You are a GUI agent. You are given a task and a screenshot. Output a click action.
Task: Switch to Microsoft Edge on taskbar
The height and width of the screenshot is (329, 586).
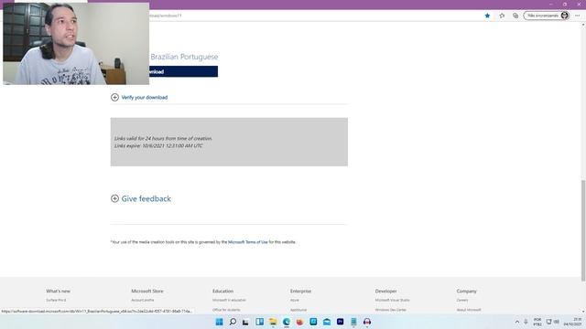287,322
